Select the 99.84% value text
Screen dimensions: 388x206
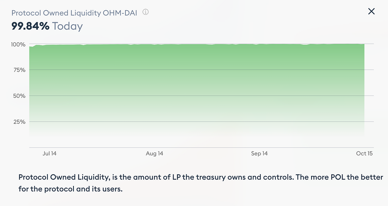pyautogui.click(x=30, y=26)
